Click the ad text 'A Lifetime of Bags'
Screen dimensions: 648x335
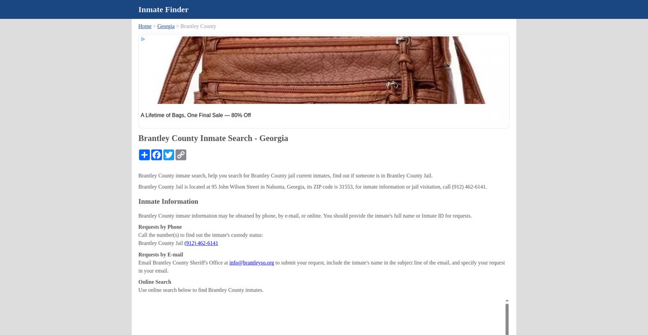tap(195, 115)
